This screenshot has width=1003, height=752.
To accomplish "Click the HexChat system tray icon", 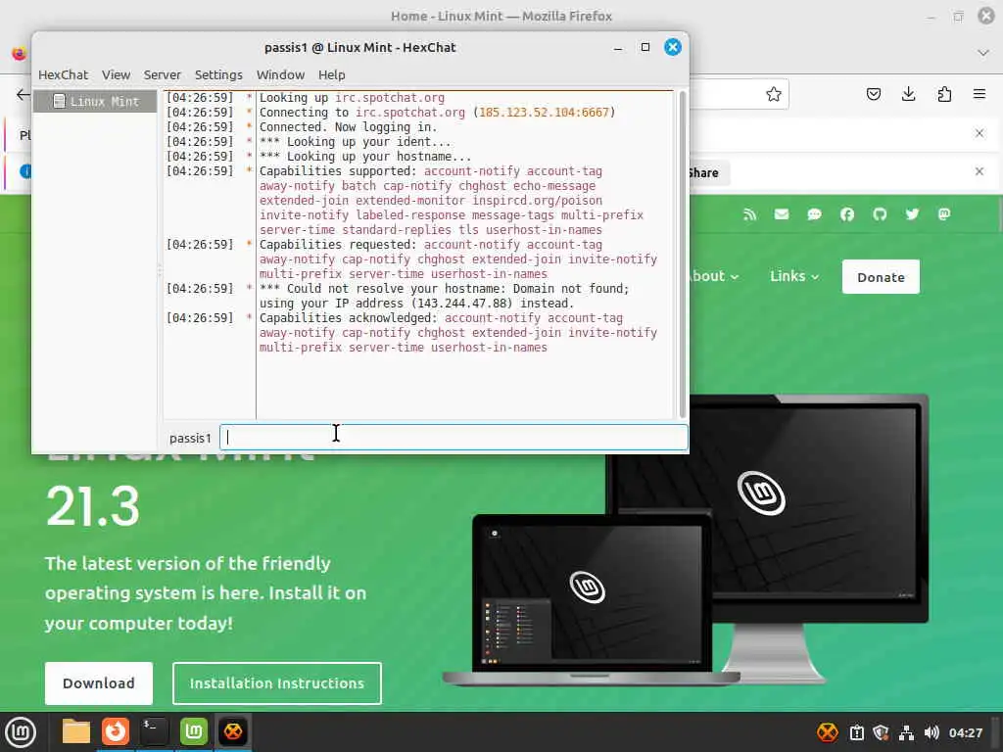I will click(827, 732).
